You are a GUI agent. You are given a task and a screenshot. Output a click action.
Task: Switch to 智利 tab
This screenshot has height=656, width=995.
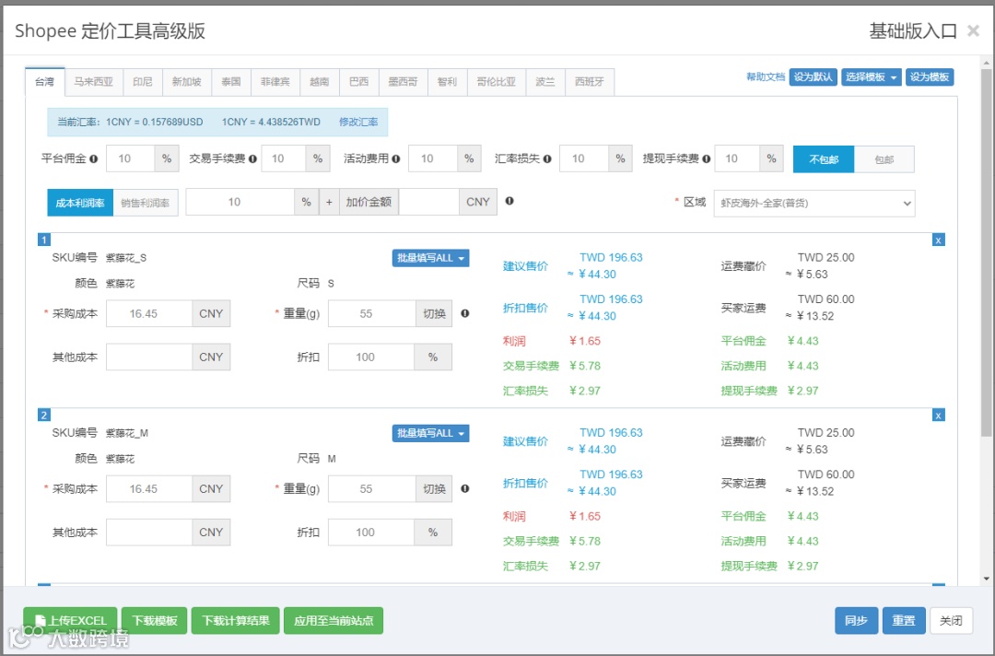447,82
